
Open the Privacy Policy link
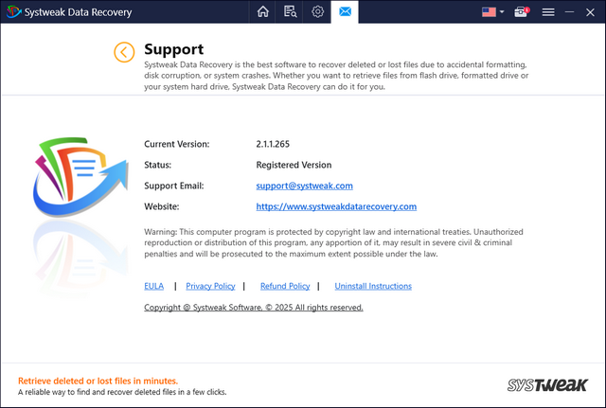210,286
